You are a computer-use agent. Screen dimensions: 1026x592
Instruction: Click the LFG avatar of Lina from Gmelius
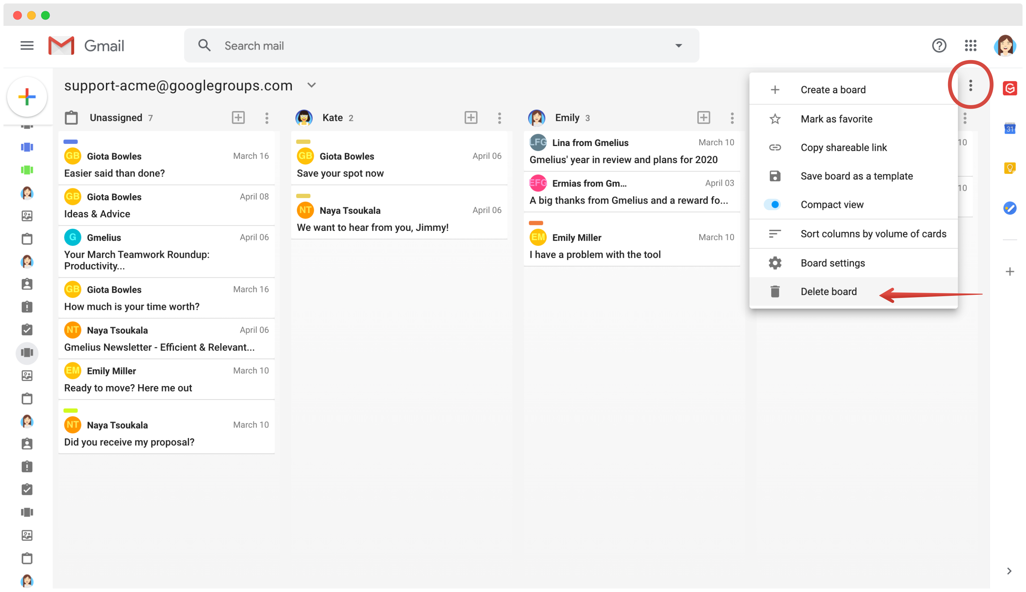[538, 142]
